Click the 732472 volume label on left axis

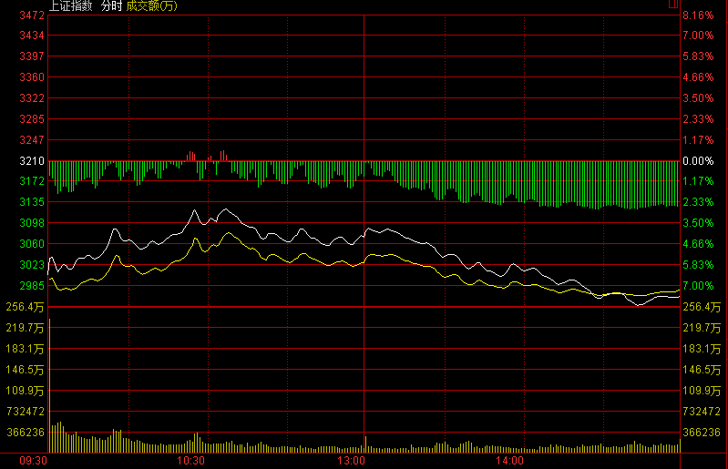pos(27,413)
